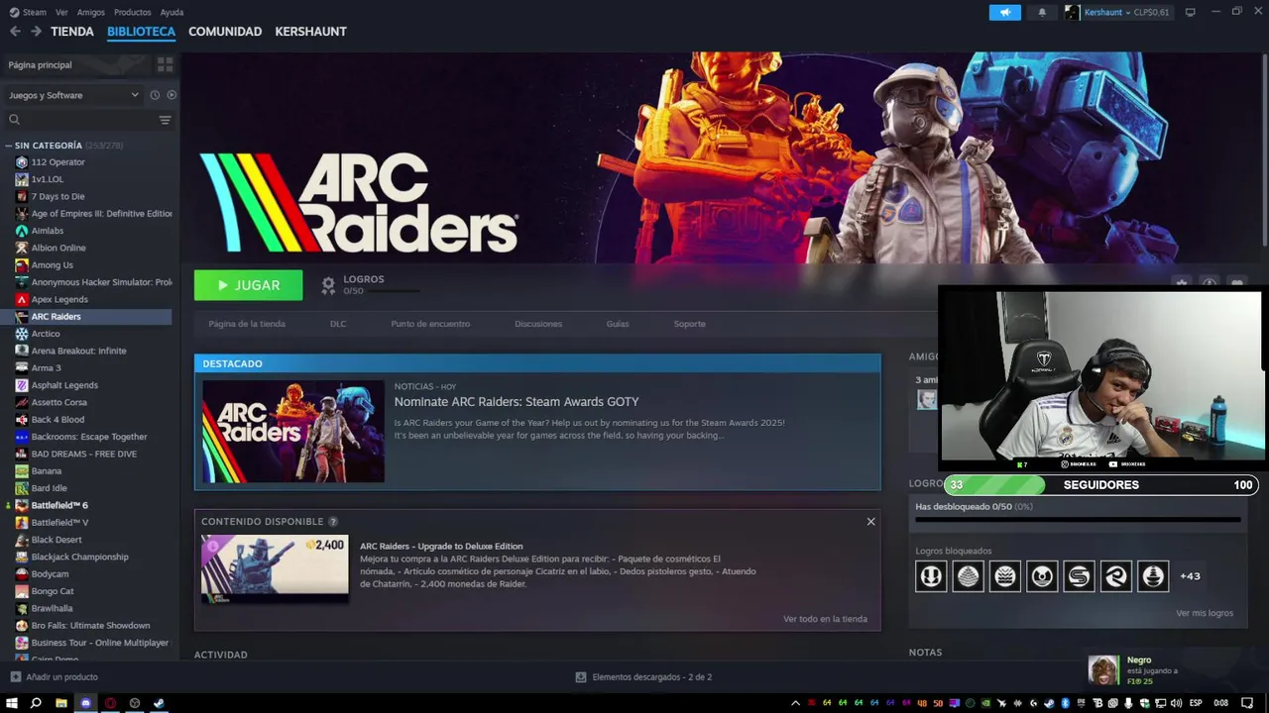This screenshot has width=1269, height=713.
Task: Switch to the COMUNIDAD section
Action: coord(225,32)
